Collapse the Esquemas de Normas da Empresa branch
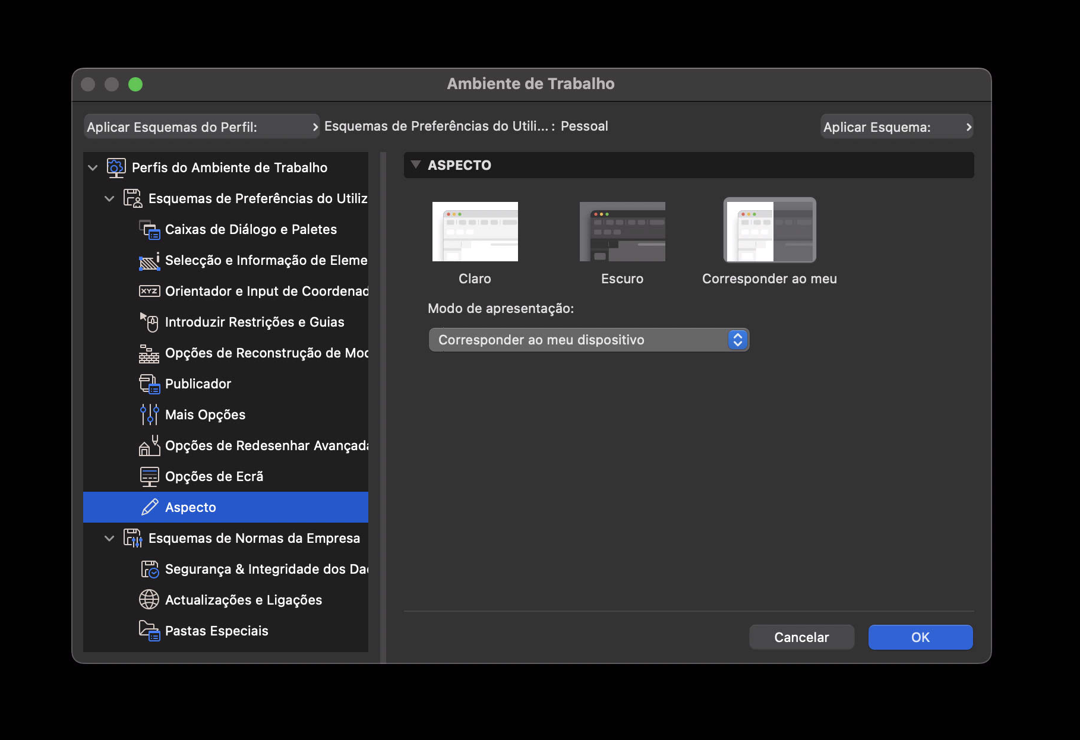Image resolution: width=1080 pixels, height=740 pixels. (x=109, y=538)
